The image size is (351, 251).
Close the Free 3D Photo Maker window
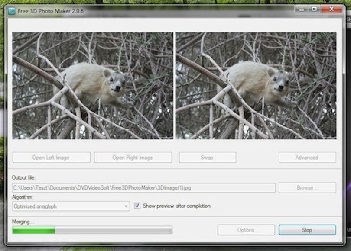(x=331, y=9)
